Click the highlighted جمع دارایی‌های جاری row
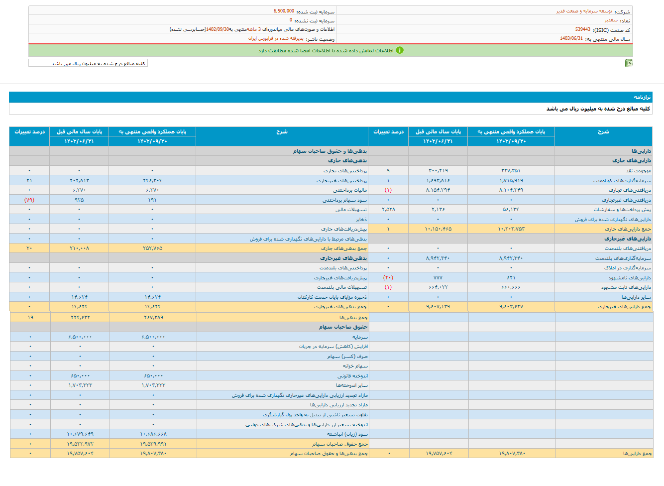664x486 pixels. point(627,229)
